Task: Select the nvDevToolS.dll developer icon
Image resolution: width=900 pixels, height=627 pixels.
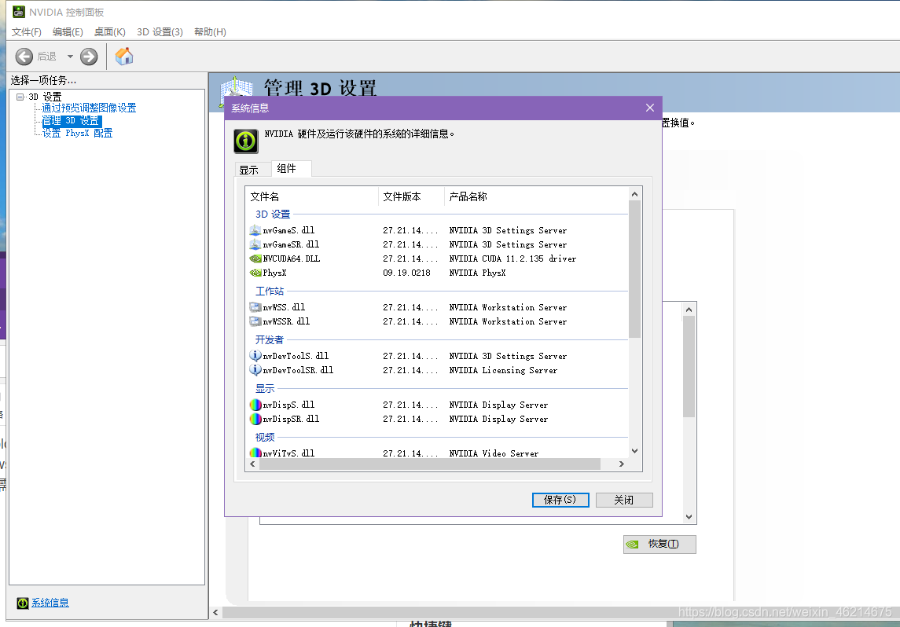Action: [x=256, y=355]
